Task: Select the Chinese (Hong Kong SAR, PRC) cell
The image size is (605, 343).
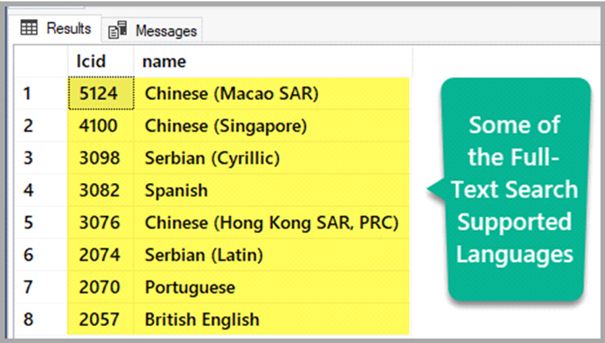Action: tap(271, 223)
